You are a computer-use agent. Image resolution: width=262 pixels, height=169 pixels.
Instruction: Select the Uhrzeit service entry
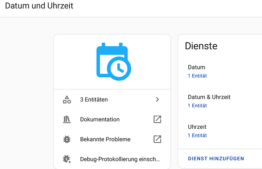coord(197,127)
